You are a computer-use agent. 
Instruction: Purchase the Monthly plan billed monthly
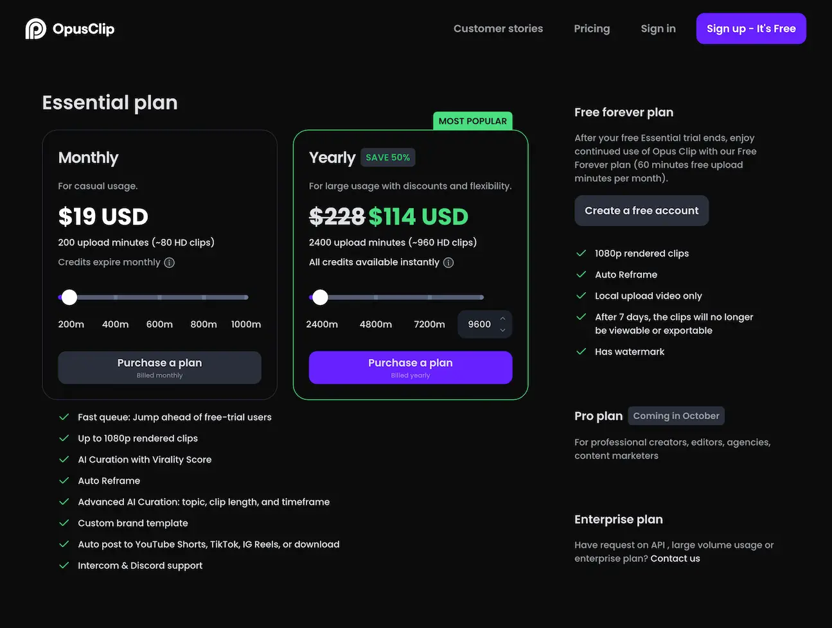tap(159, 367)
